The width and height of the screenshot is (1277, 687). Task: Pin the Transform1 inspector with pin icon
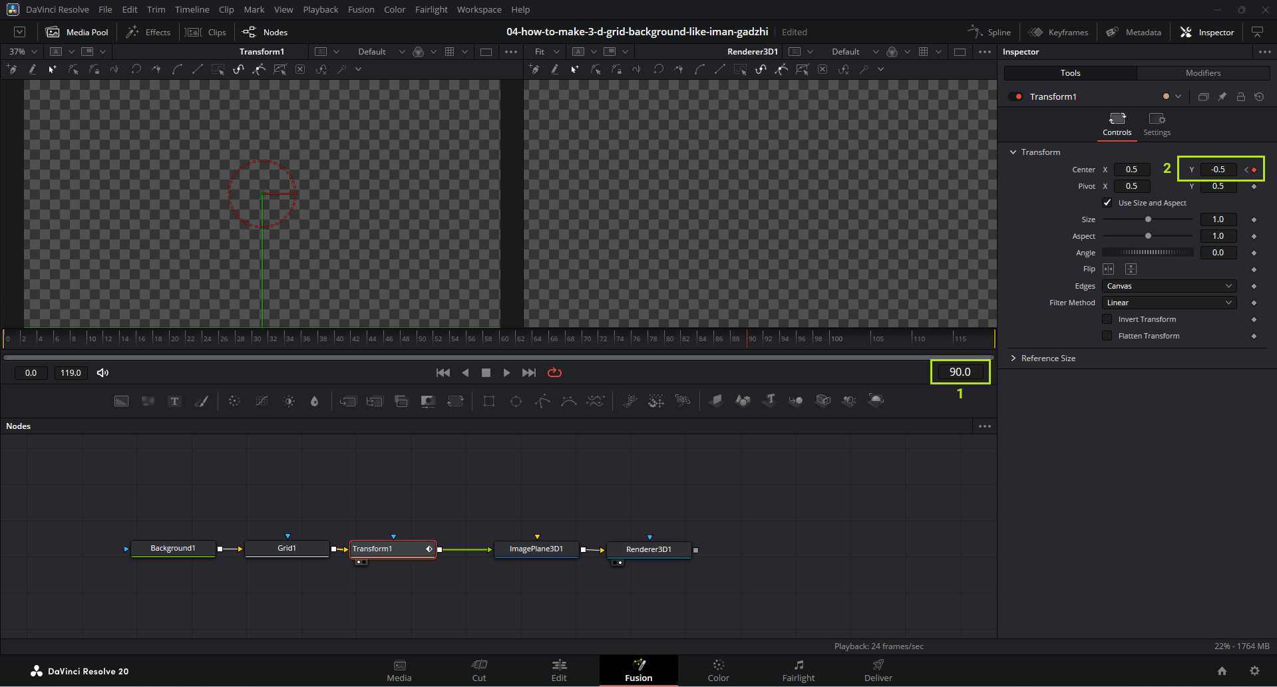pyautogui.click(x=1222, y=96)
